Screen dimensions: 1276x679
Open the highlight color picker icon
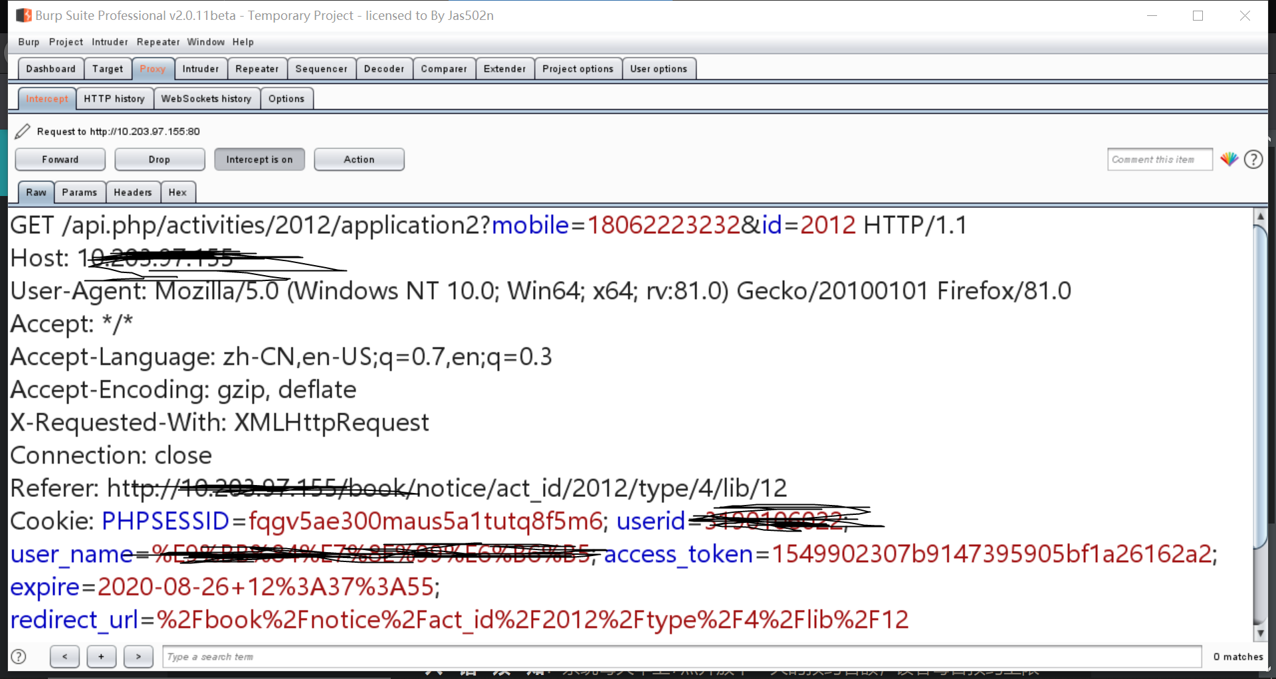tap(1229, 159)
